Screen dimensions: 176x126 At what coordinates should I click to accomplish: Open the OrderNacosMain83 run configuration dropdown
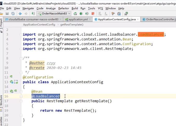54,14
